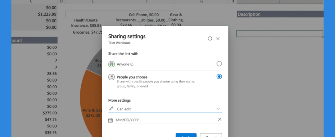Open the Can edit permission dropdown
Viewport: 335px width, 137px height.
point(165,109)
